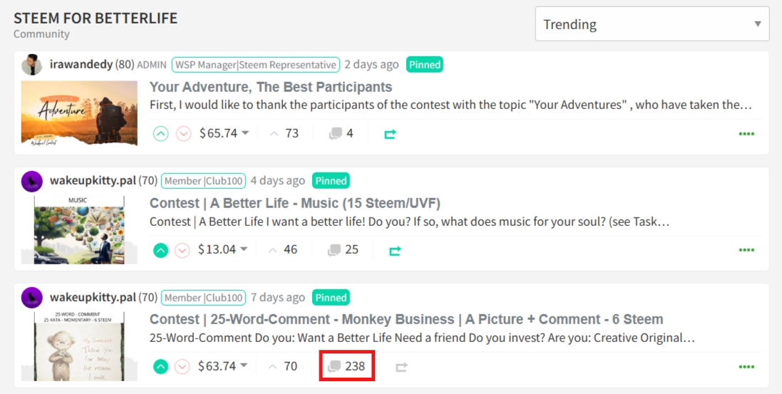This screenshot has width=782, height=394.
Task: Open comments on Your Adventure post
Action: tap(341, 133)
